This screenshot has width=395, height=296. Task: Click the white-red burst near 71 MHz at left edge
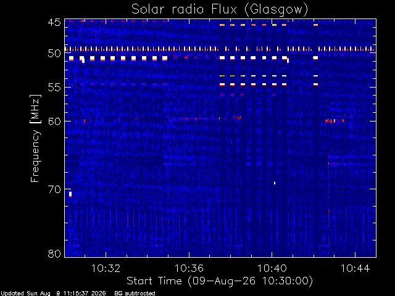tap(70, 194)
